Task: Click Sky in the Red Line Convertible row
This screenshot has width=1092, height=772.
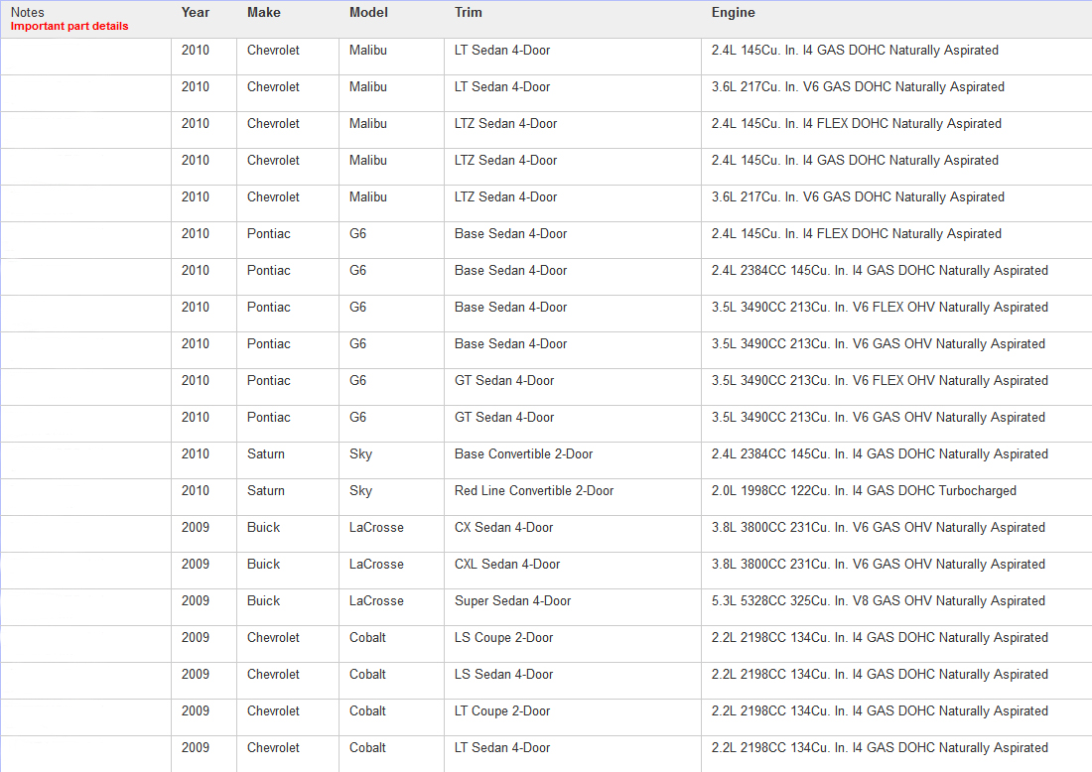Action: coord(360,491)
